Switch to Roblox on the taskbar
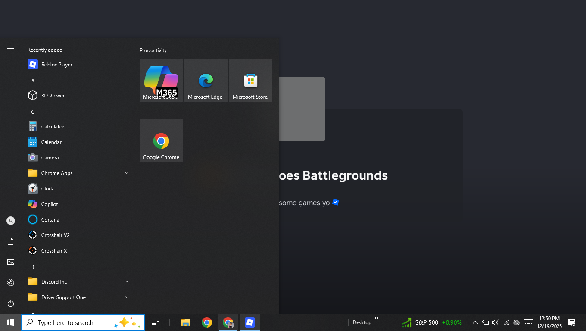Image resolution: width=586 pixels, height=331 pixels. [x=250, y=322]
